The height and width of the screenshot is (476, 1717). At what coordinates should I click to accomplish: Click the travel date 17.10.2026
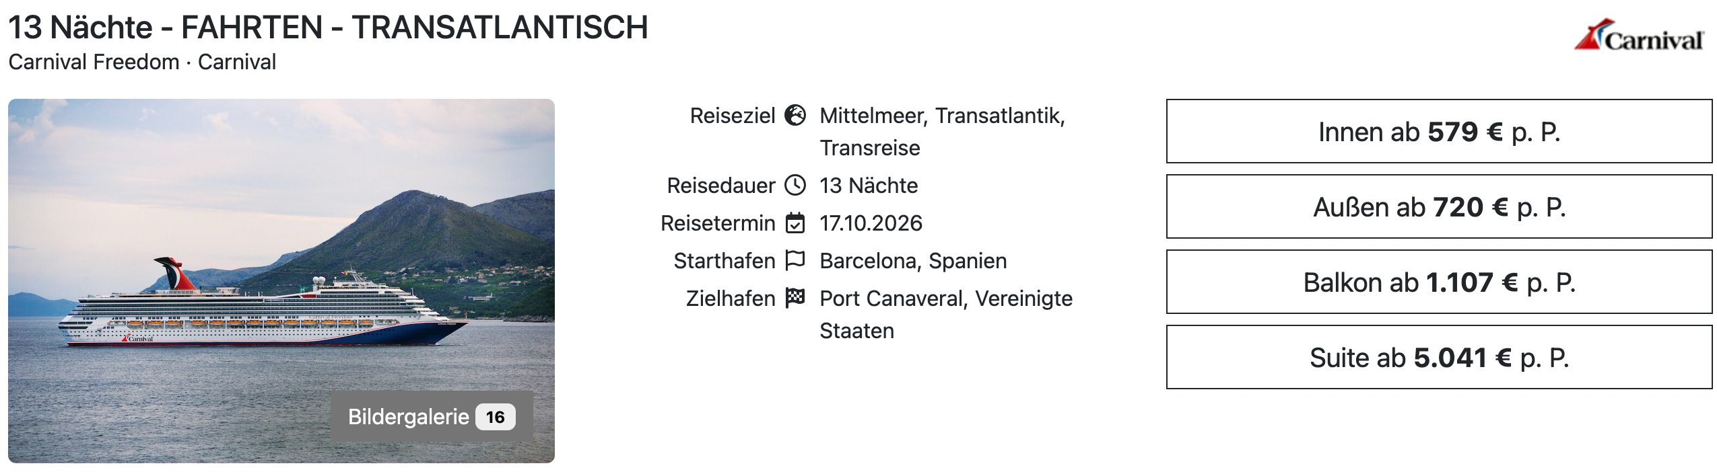[871, 223]
